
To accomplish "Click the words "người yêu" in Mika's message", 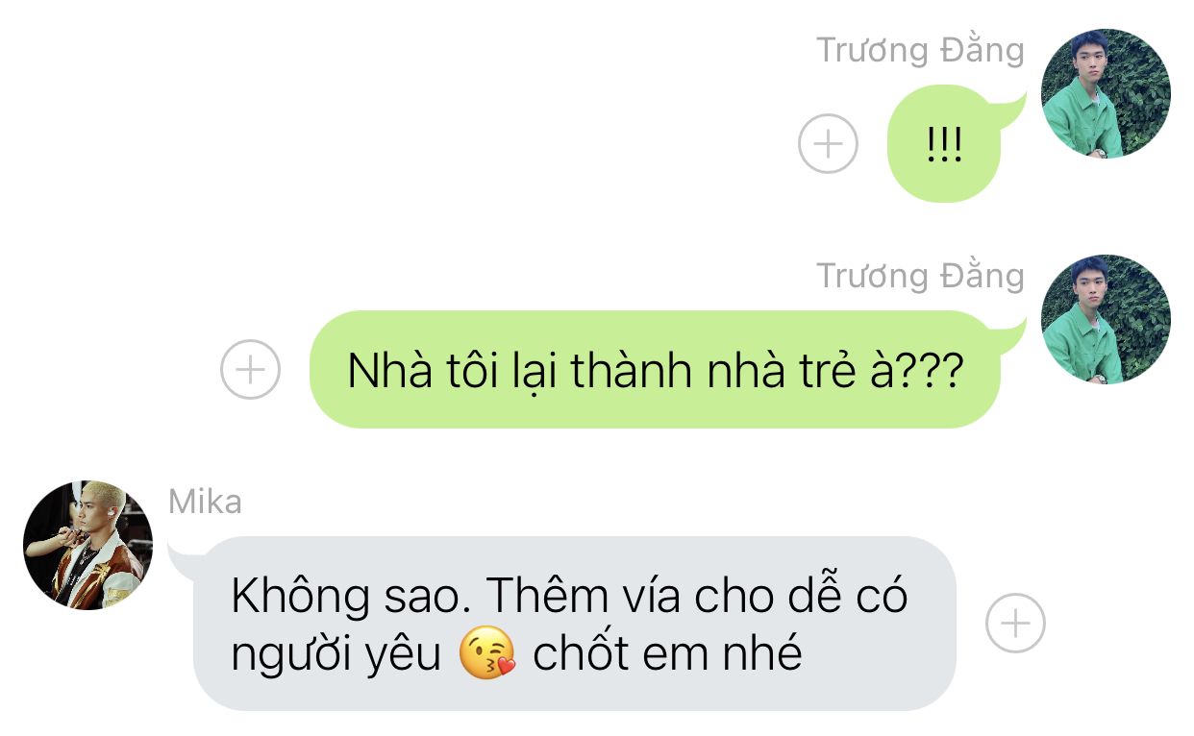I will click(336, 656).
